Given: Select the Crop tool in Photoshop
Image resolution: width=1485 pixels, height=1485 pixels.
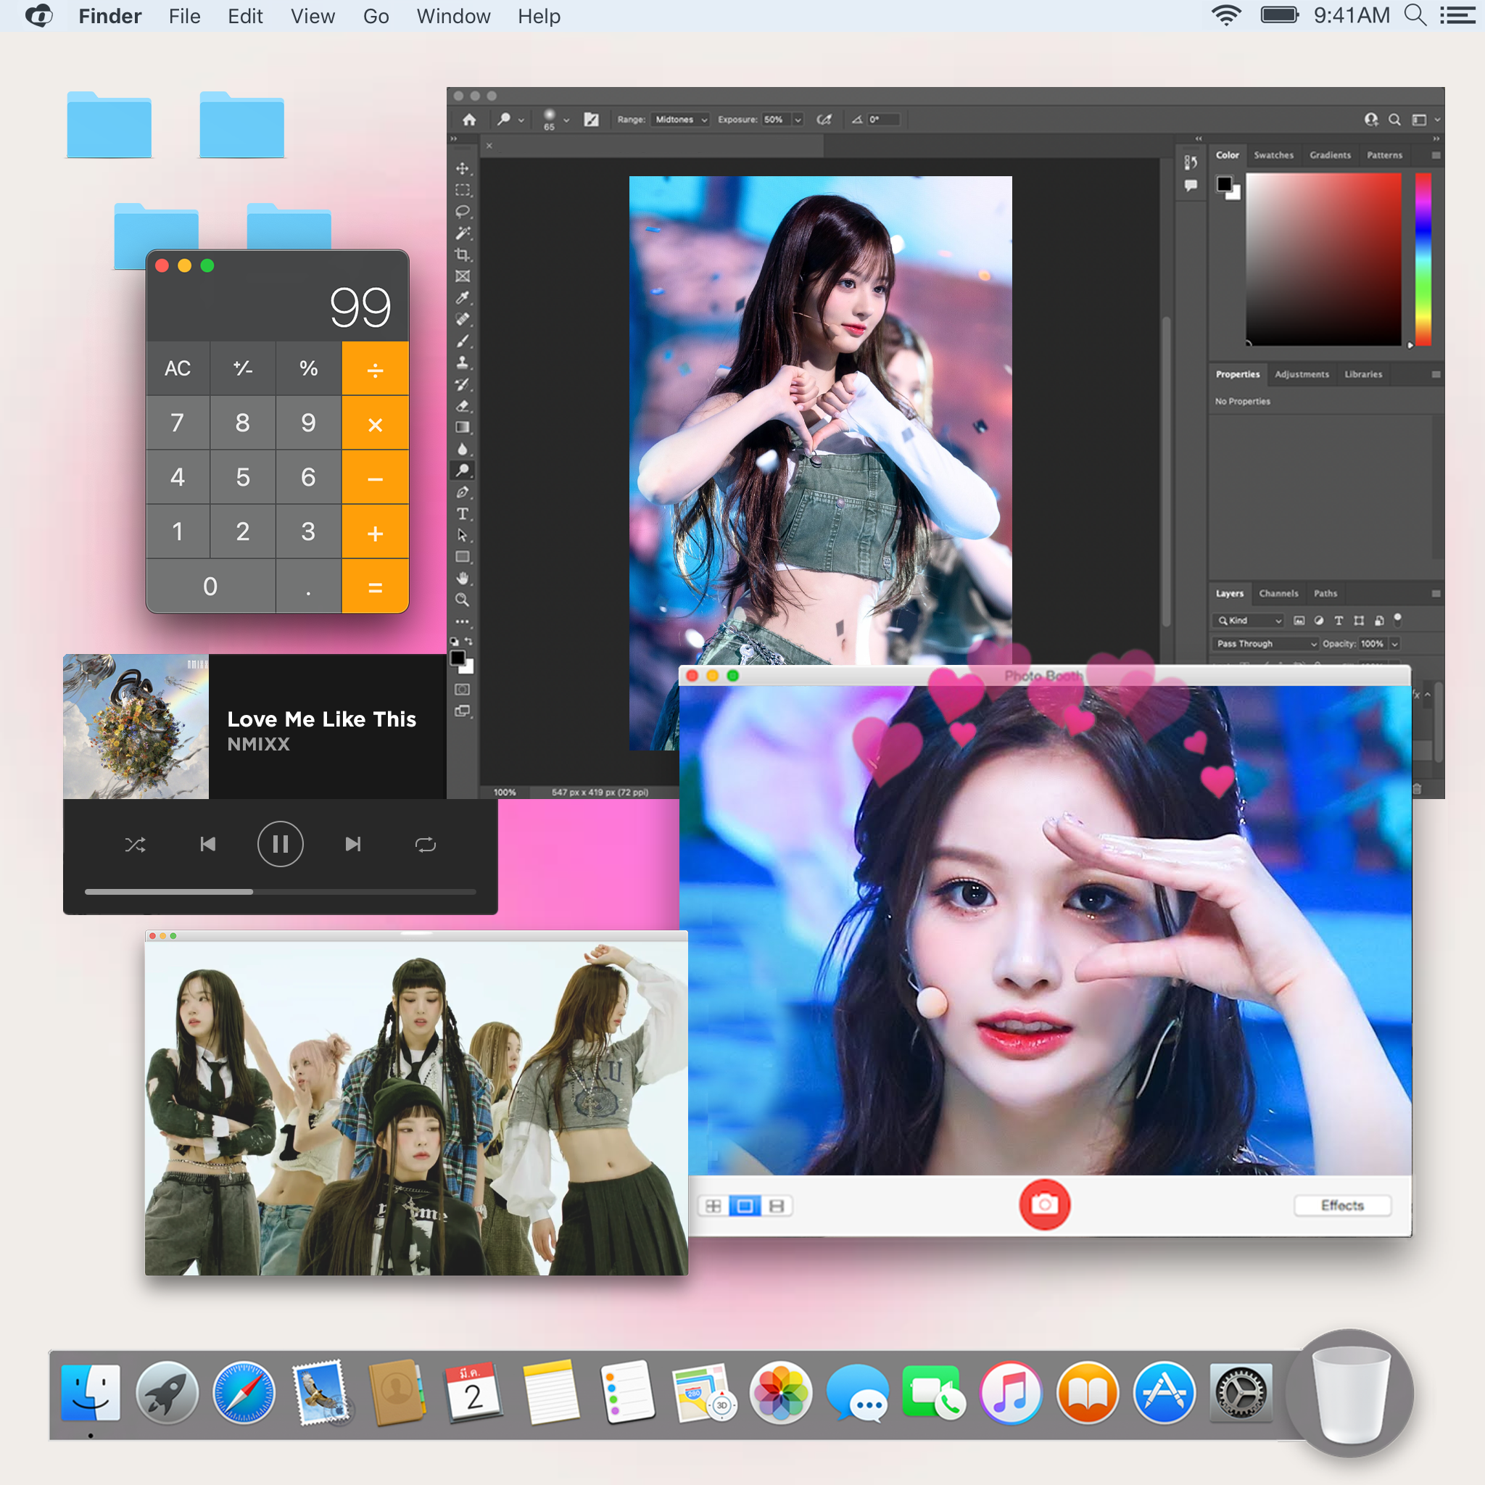Looking at the screenshot, I should point(462,255).
